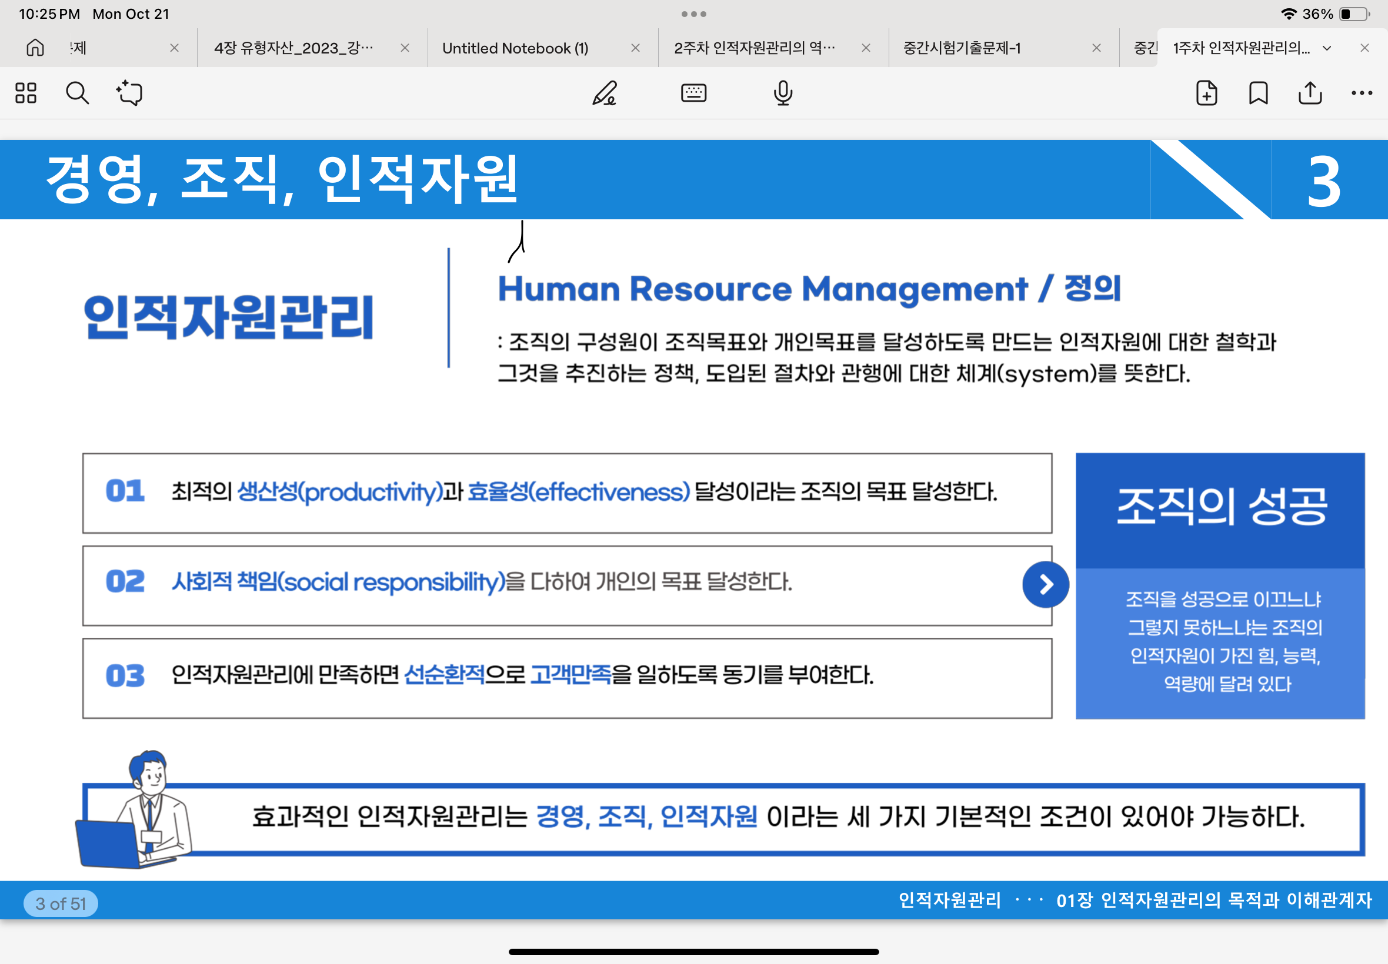Image resolution: width=1388 pixels, height=964 pixels.
Task: Open the search tool
Action: click(78, 93)
